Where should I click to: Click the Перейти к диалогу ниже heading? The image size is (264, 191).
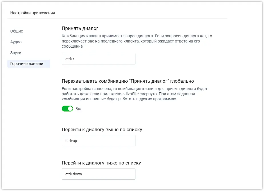coord(101,163)
